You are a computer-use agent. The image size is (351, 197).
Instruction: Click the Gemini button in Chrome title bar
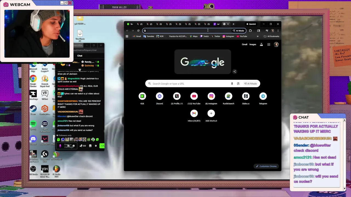(251, 24)
